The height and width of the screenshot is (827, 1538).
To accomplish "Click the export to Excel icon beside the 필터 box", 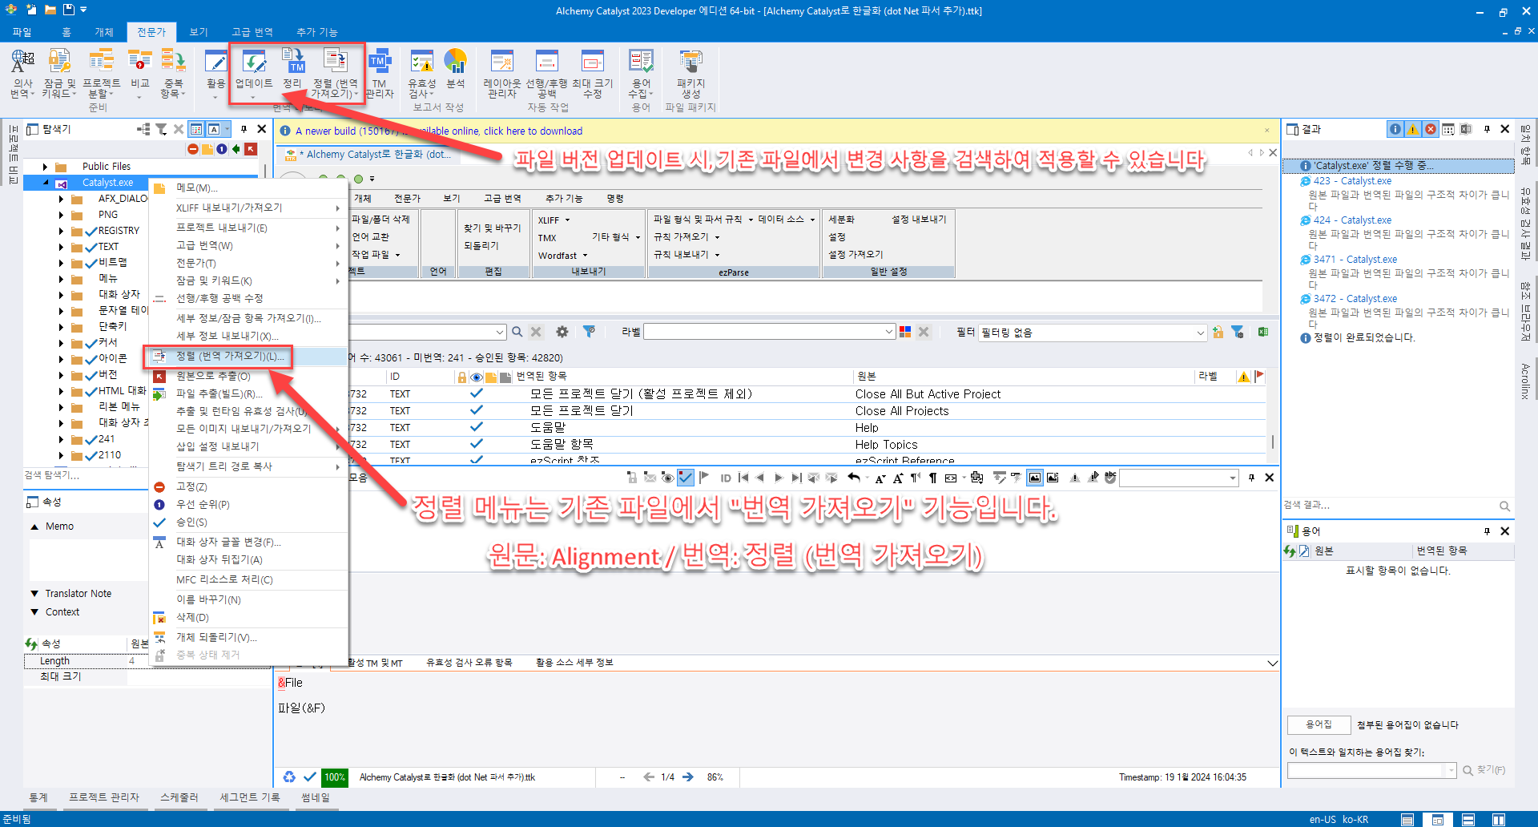I will pyautogui.click(x=1263, y=332).
